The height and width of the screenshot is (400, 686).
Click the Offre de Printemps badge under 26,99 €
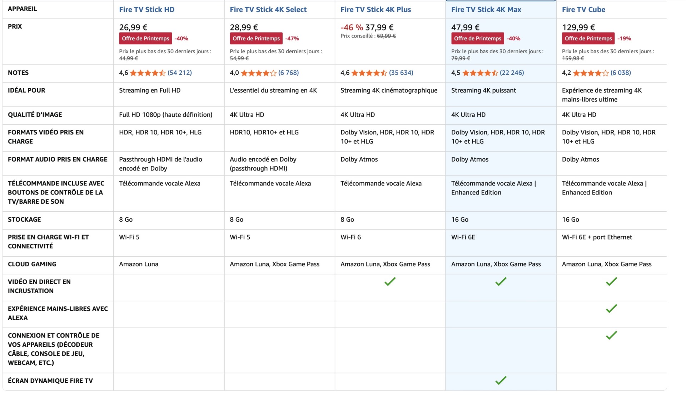tap(145, 39)
